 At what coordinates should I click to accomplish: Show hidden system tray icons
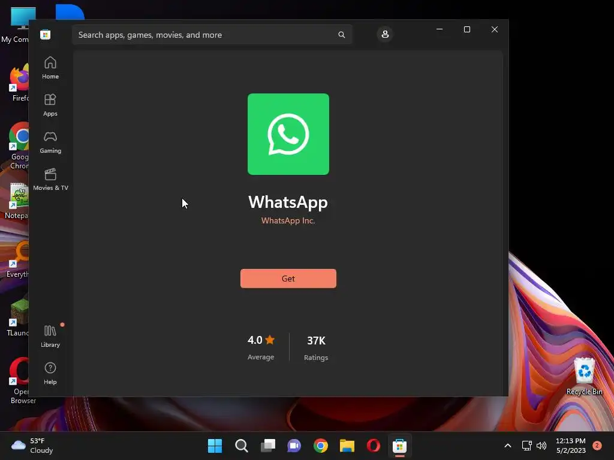click(507, 446)
